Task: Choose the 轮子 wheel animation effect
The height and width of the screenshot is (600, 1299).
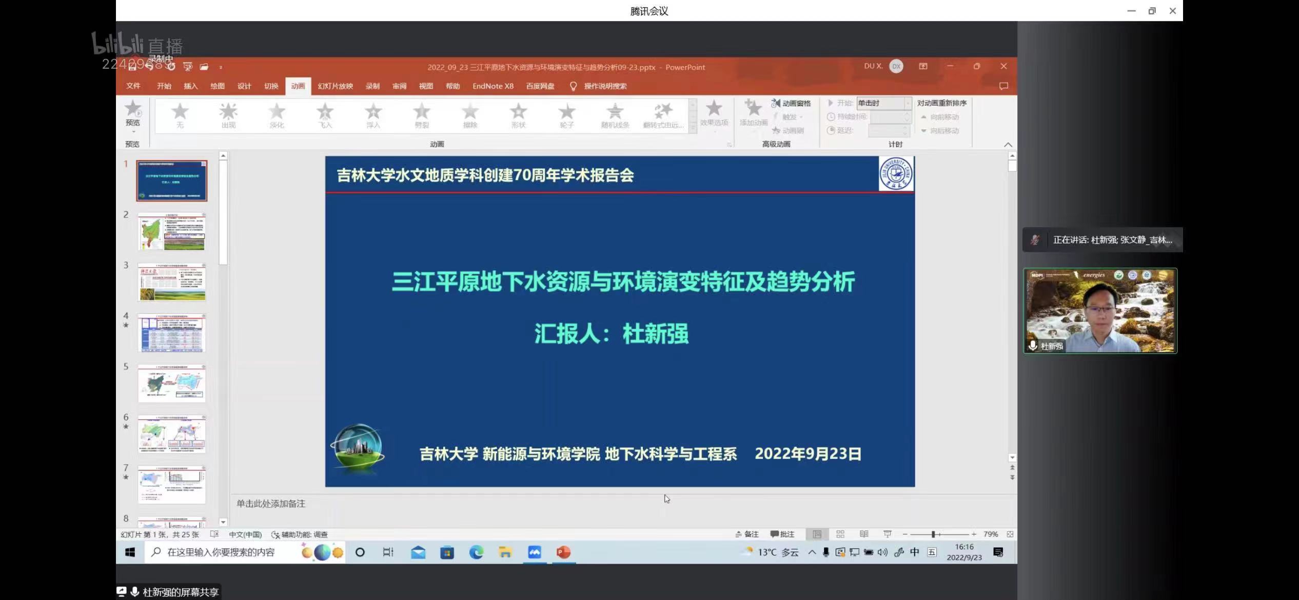Action: [x=566, y=114]
